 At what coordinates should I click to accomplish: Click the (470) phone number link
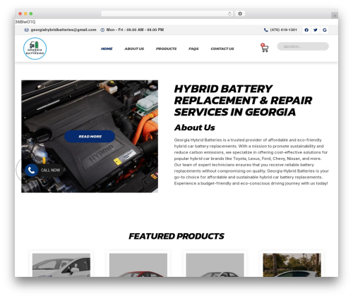283,30
